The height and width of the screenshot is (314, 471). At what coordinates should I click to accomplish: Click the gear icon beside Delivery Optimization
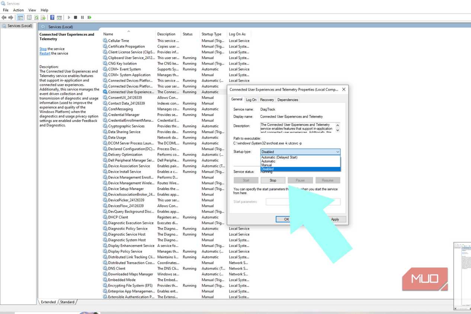coord(105,155)
